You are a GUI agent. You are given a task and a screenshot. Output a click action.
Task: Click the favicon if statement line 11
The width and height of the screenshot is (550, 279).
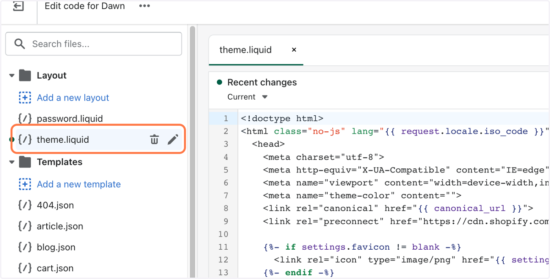pyautogui.click(x=362, y=247)
